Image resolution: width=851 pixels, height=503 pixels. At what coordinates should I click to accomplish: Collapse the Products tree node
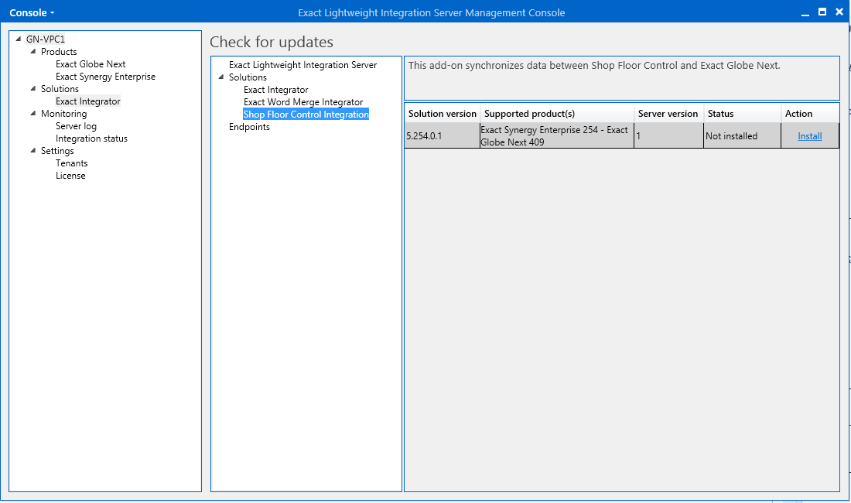33,52
